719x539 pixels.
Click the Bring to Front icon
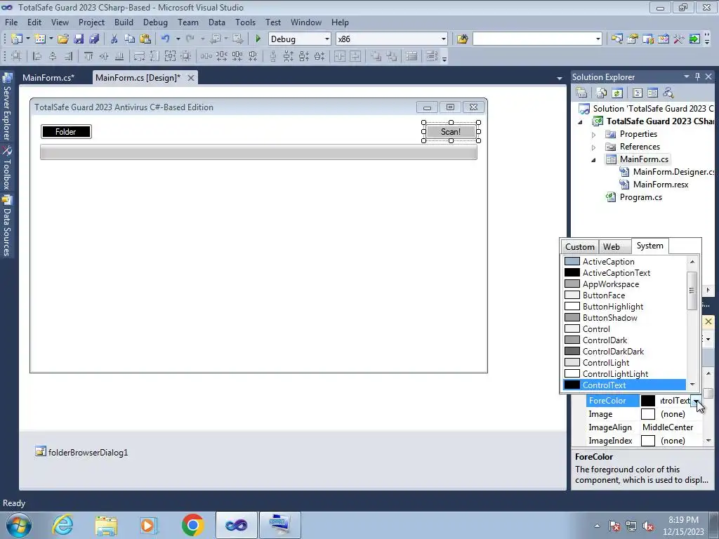pyautogui.click(x=376, y=56)
